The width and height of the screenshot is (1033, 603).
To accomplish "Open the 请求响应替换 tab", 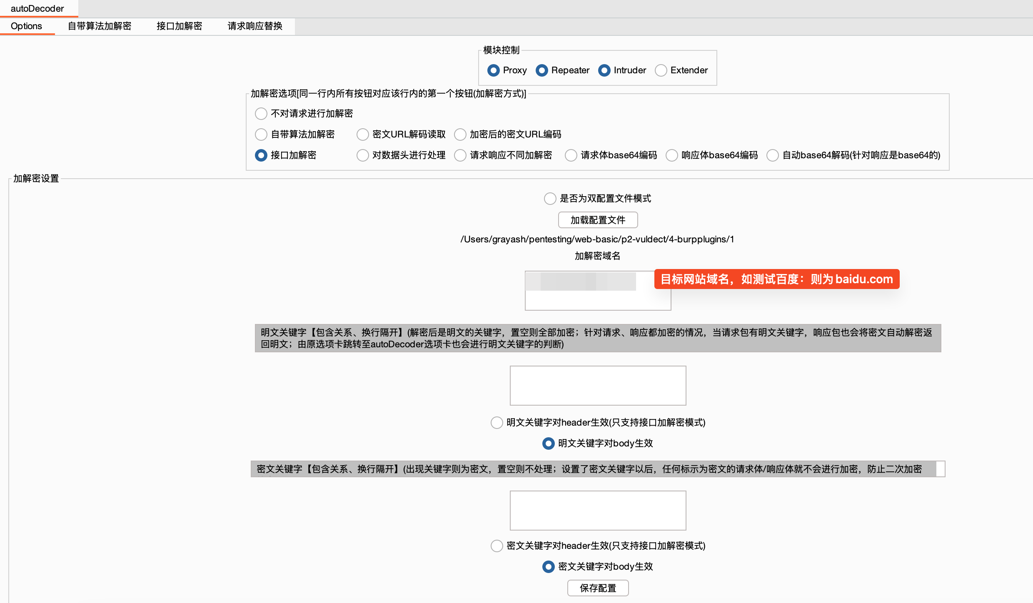I will pyautogui.click(x=255, y=26).
